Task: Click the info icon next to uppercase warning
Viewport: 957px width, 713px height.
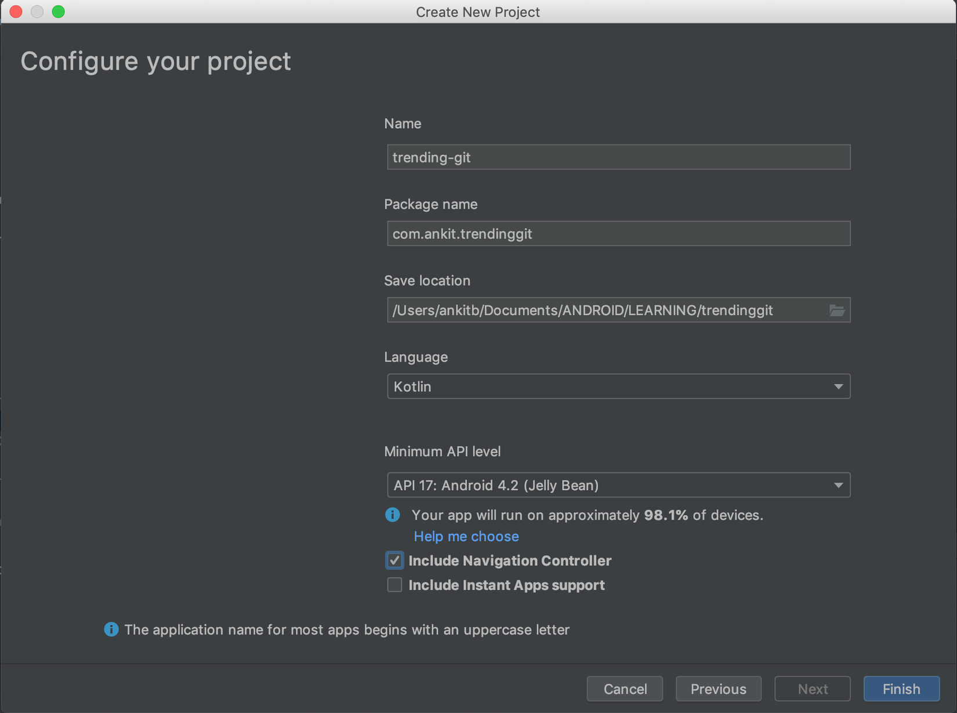Action: 111,629
